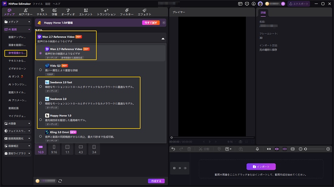The height and width of the screenshot is (187, 334).
Task: Open the フィルター tab
Action: coord(127,12)
